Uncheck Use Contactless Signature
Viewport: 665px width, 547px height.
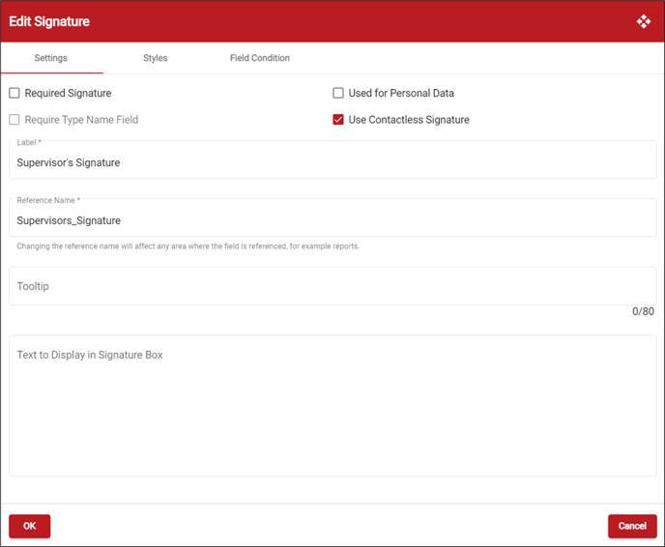[x=338, y=120]
